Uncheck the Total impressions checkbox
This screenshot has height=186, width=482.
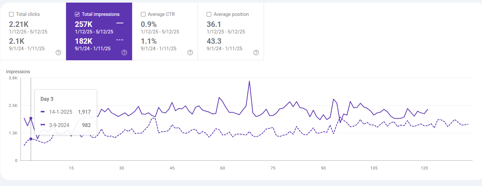77,14
